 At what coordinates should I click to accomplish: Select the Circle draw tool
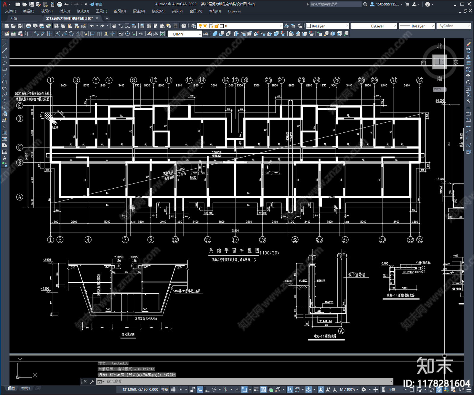[4, 82]
